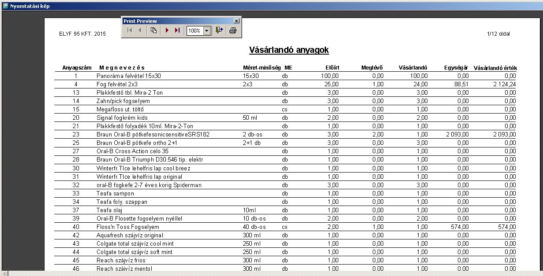Click prescribed amount 100,00 in Panoráma row
This screenshot has height=276, width=543.
click(x=330, y=76)
